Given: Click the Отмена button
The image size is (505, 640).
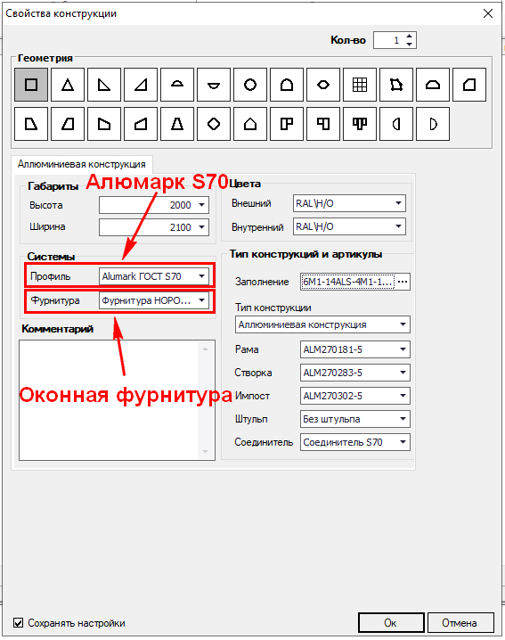Looking at the screenshot, I should [x=460, y=623].
